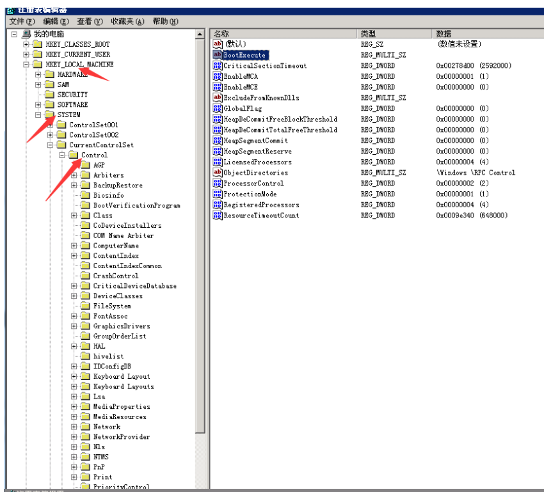Select the Keyboard Layouts key

click(124, 386)
